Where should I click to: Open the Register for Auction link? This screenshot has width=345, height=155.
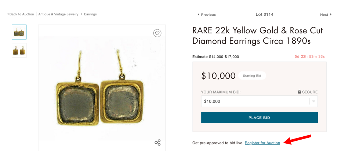[x=262, y=143]
